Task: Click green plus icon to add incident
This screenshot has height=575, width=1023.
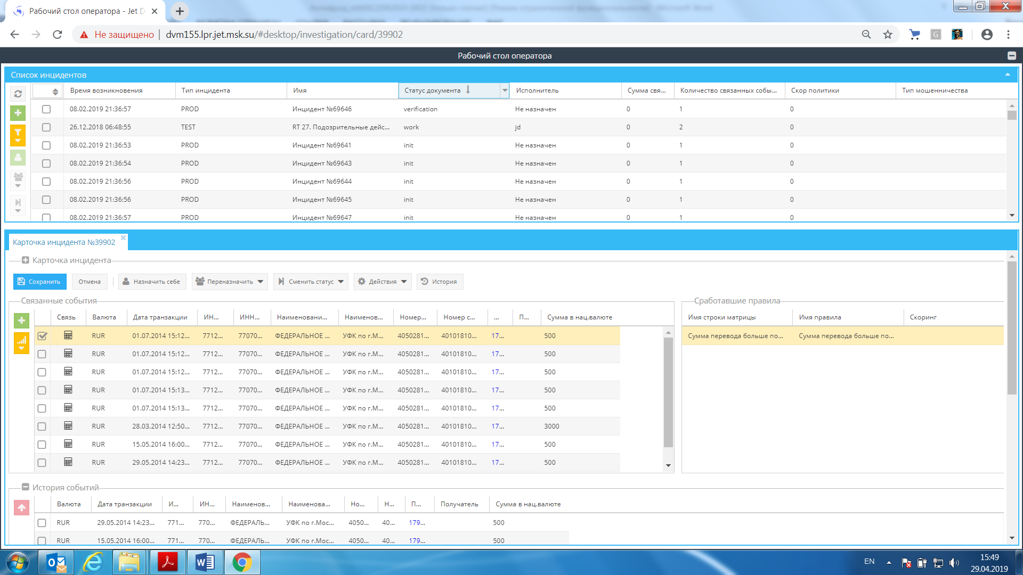Action: [x=18, y=113]
